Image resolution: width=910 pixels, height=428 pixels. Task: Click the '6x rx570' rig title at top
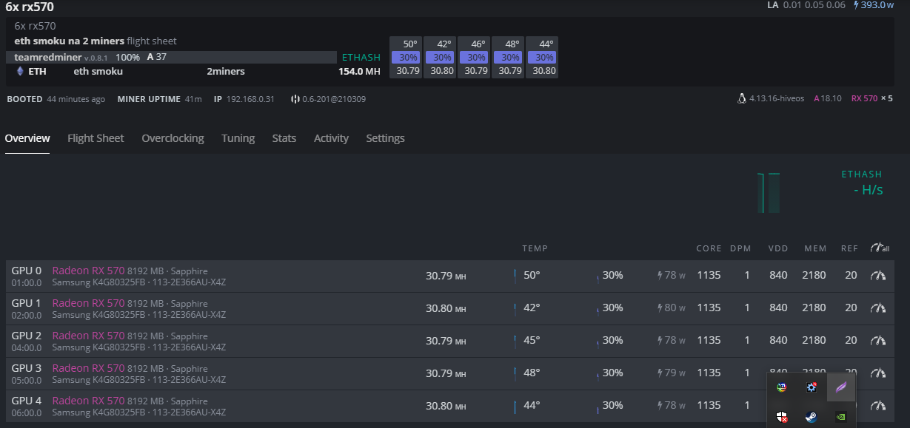30,7
